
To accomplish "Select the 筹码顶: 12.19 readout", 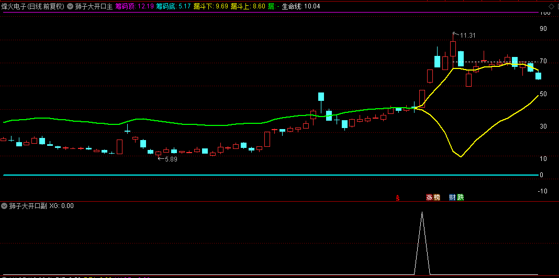I will click(135, 6).
